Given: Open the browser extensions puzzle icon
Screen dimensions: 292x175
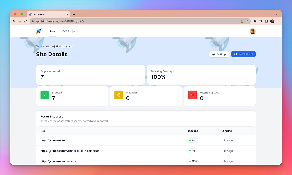Looking at the screenshot, I should point(255,21).
